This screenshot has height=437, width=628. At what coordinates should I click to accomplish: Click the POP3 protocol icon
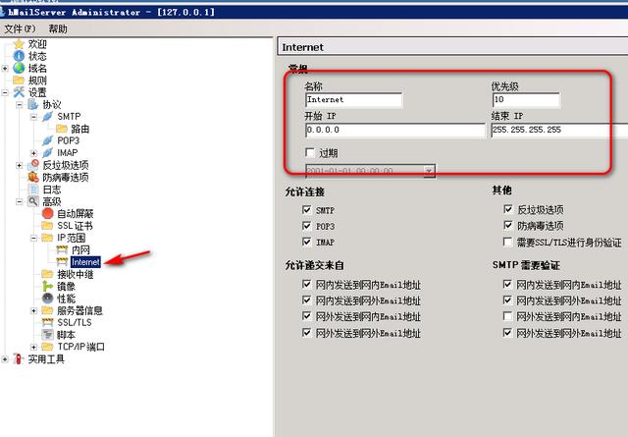pos(48,140)
